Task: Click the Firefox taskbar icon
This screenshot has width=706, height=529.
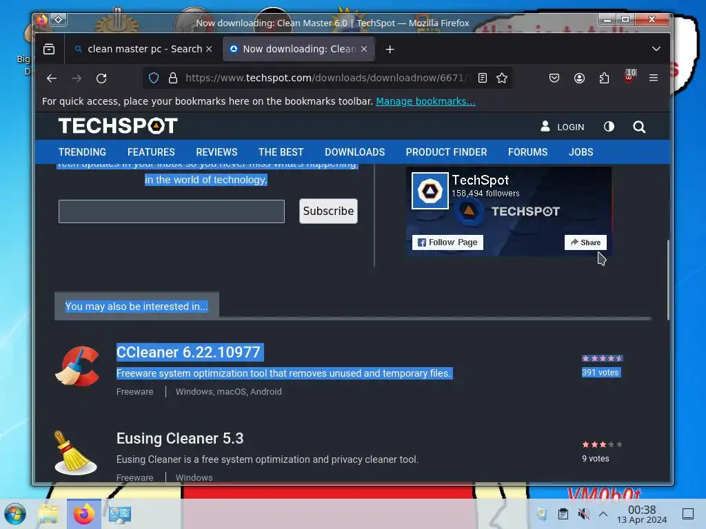Action: (84, 514)
